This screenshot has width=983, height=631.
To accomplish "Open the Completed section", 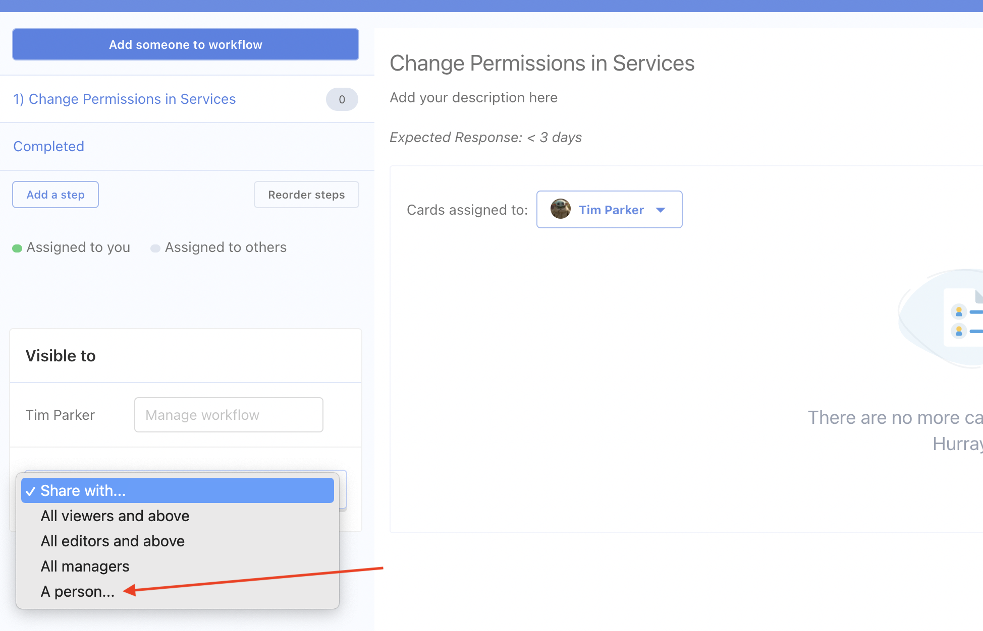I will (x=48, y=146).
